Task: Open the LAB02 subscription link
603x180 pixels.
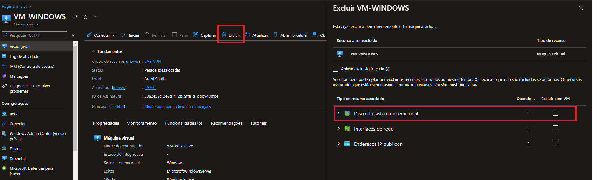Action: pyautogui.click(x=150, y=88)
